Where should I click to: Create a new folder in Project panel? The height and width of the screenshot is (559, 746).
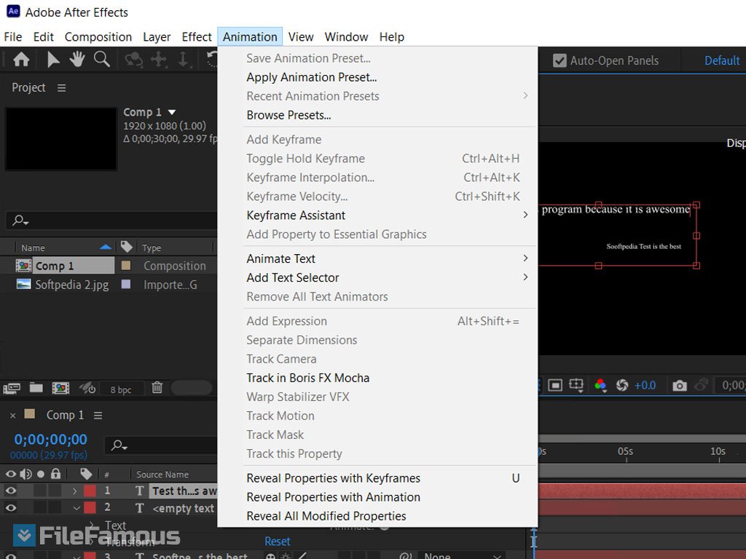point(36,388)
